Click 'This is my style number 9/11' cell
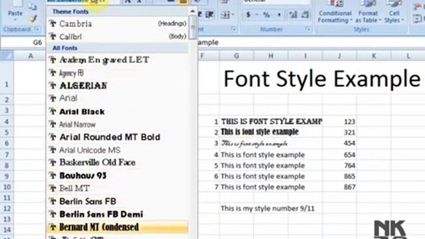This screenshot has height=239, width=425. (268, 208)
